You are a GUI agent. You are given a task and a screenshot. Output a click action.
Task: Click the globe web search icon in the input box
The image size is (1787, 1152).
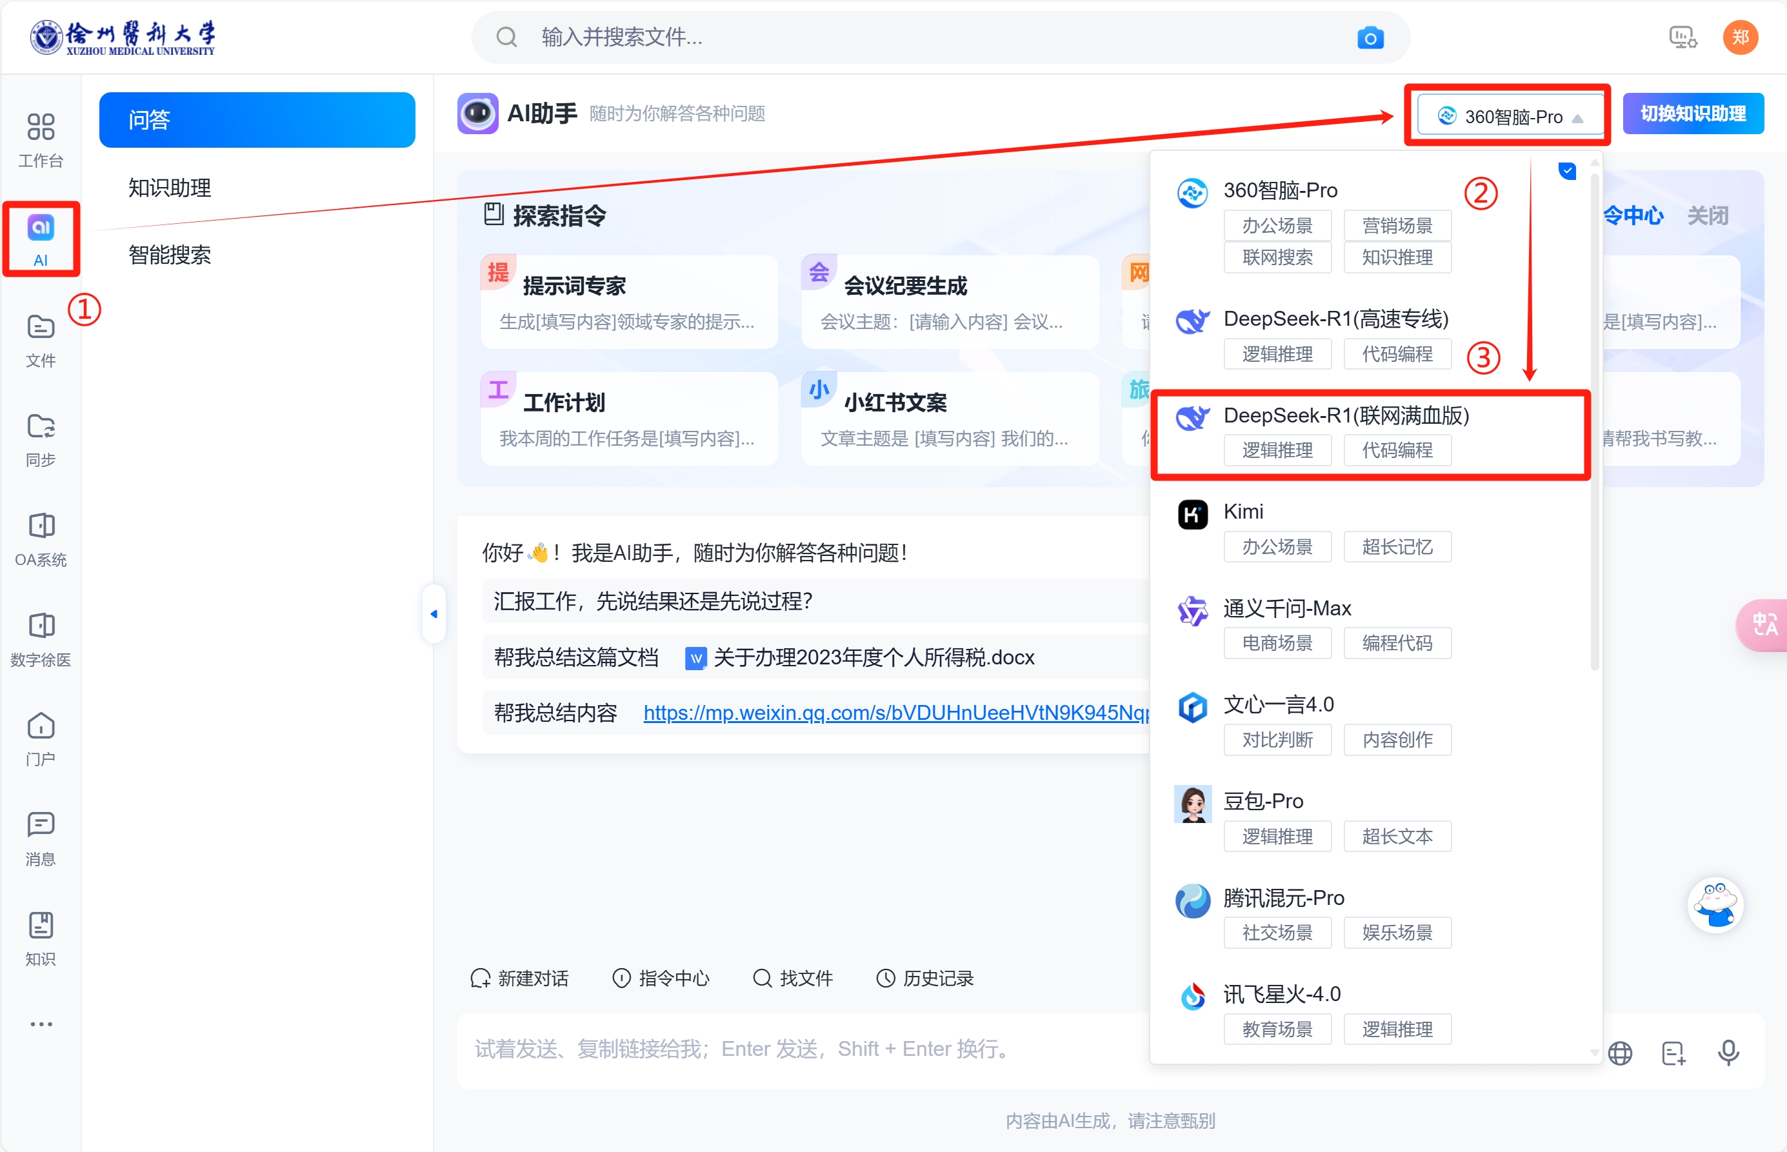pos(1619,1053)
